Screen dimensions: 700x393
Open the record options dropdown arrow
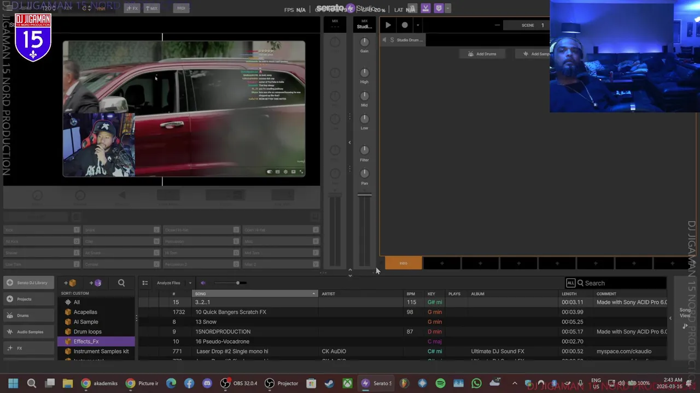tap(417, 25)
